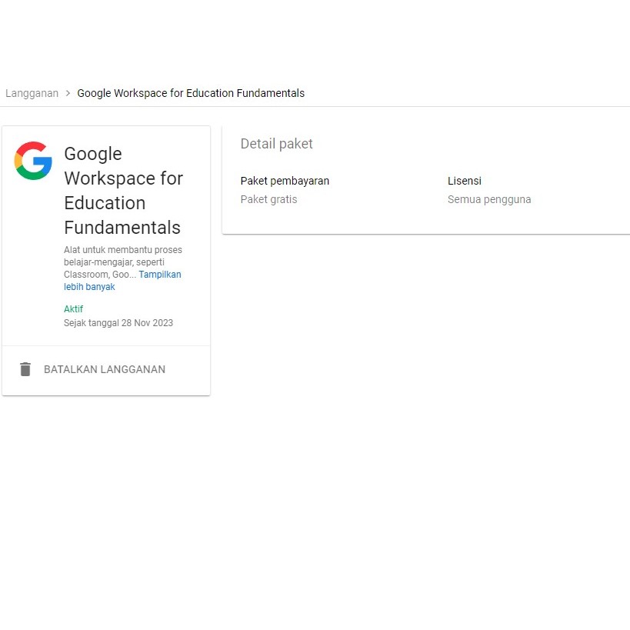The image size is (630, 630).
Task: Select the "Semua pengguna" license value
Action: click(489, 199)
